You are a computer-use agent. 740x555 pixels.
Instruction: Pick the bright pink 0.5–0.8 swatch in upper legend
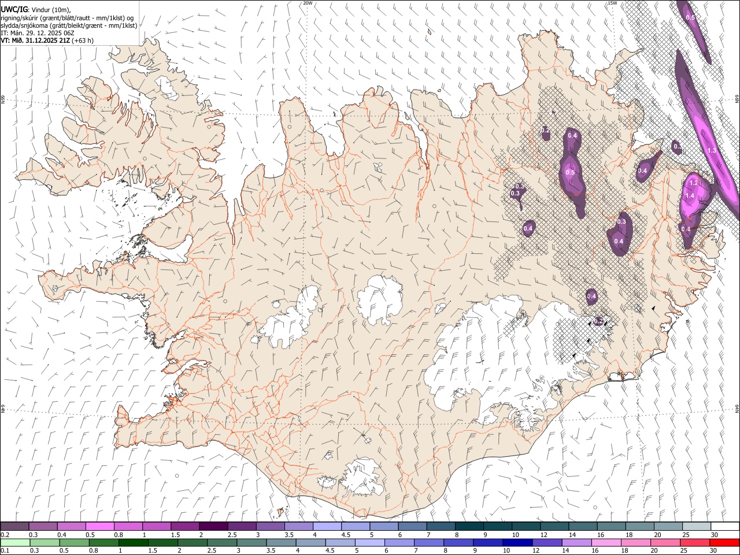coord(99,527)
